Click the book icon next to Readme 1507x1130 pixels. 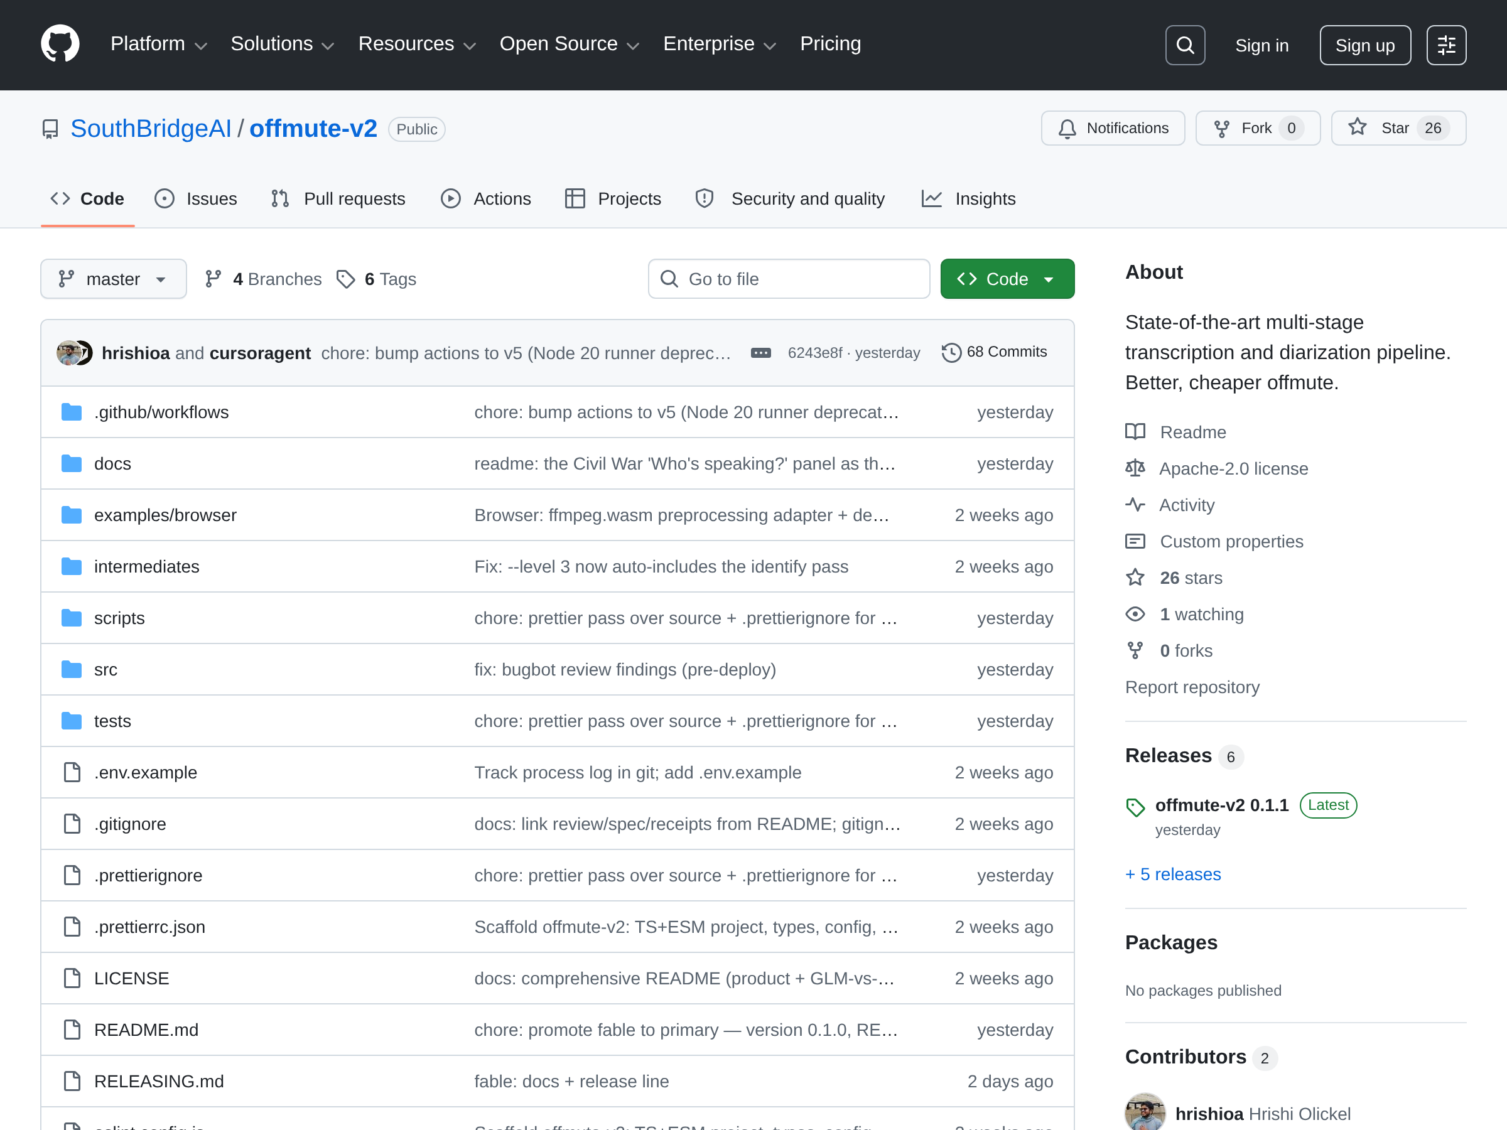coord(1135,432)
